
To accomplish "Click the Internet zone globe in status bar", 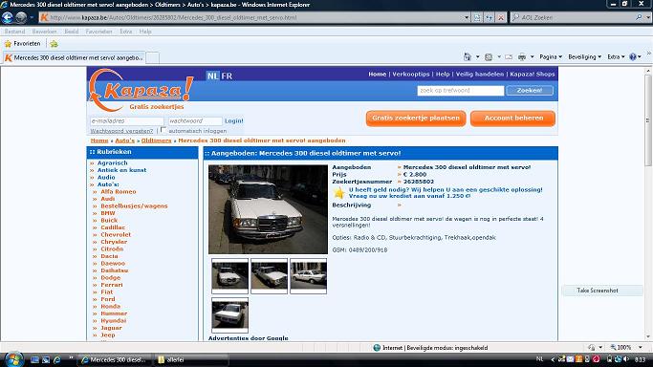I will point(377,348).
